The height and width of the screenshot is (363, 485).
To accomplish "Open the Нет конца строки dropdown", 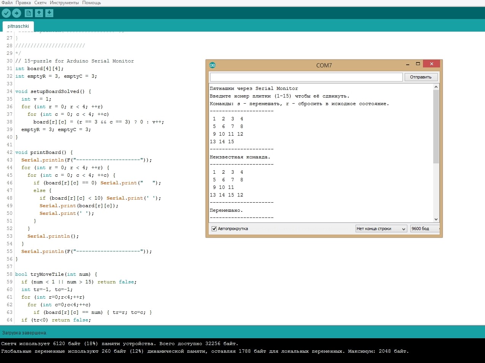I will pyautogui.click(x=381, y=229).
